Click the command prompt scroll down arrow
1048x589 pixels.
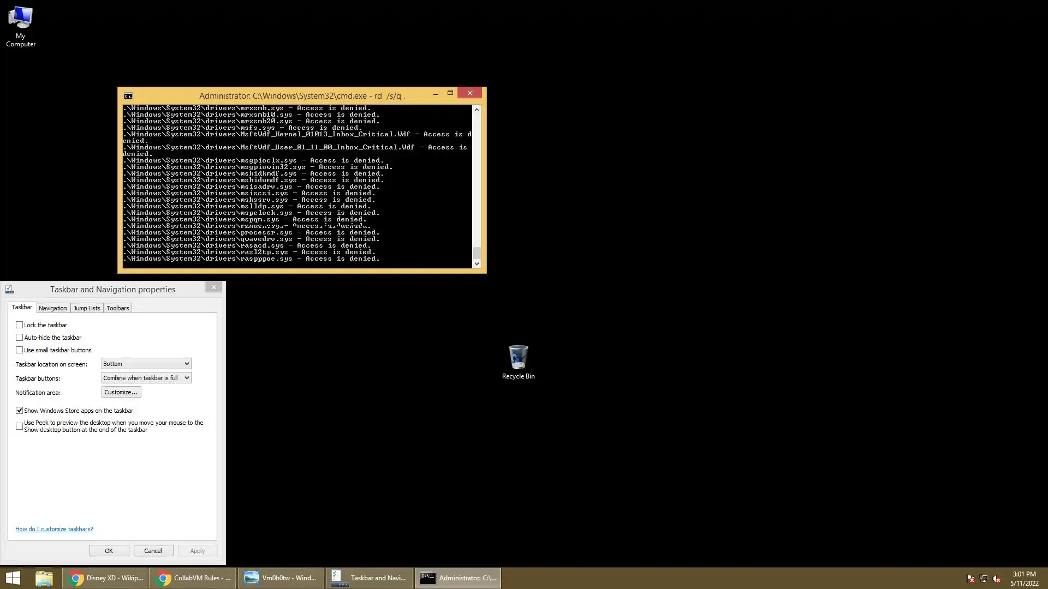pos(477,264)
